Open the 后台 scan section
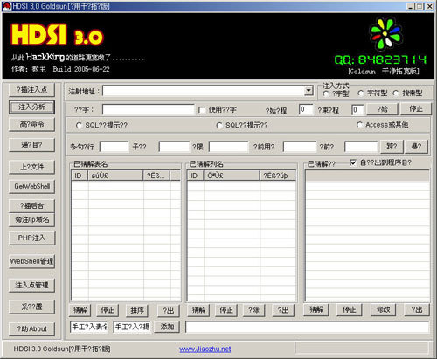Viewport: 437px width, 359px height. pos(31,206)
